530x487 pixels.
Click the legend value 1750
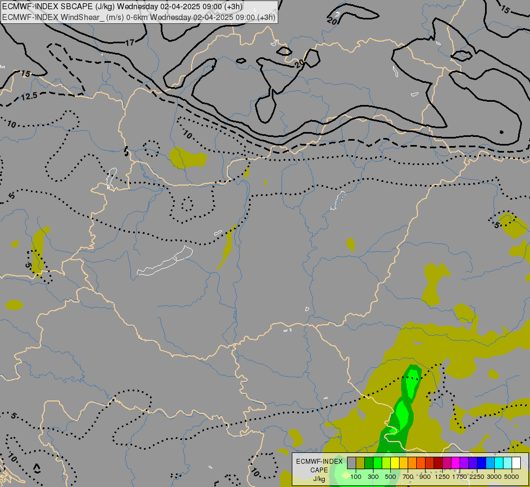point(460,477)
